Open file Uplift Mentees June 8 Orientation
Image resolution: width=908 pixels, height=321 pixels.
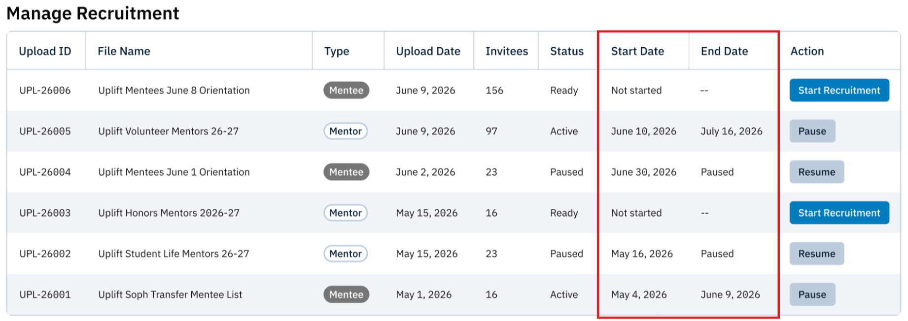tap(174, 90)
